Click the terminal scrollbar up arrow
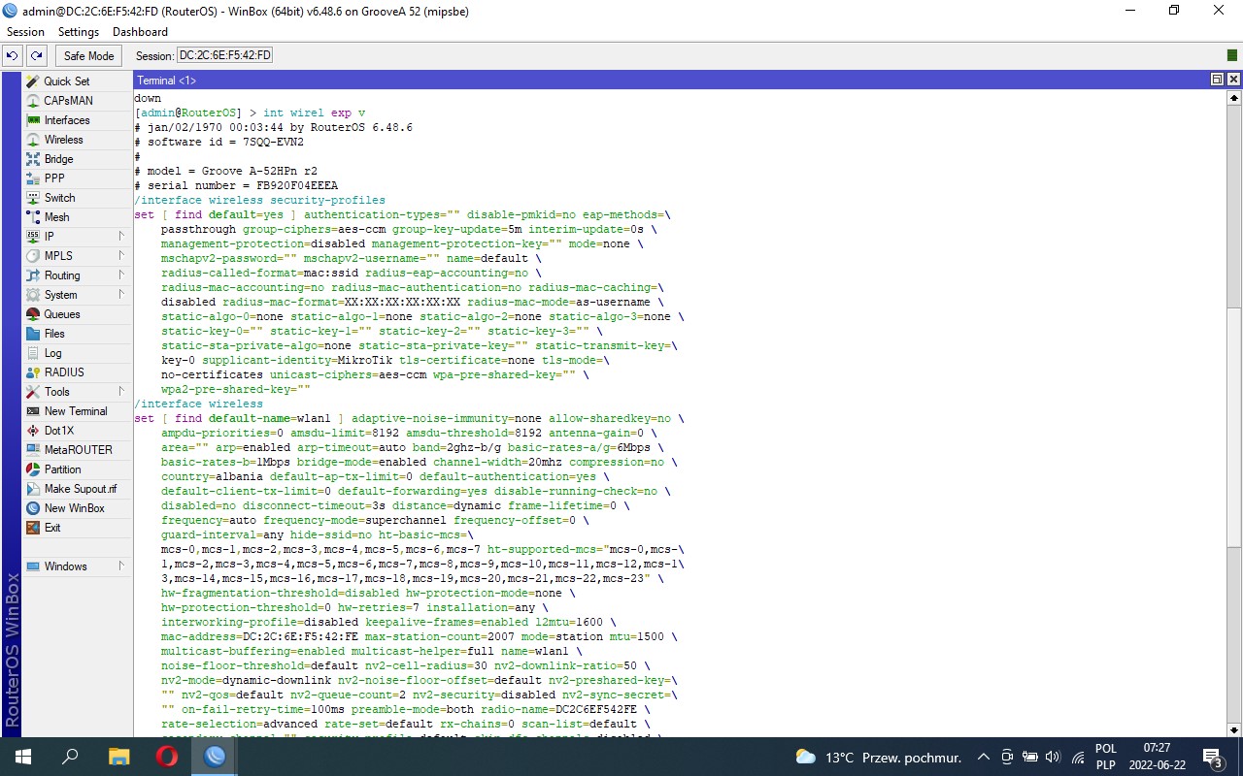This screenshot has height=776, width=1243. (x=1234, y=98)
